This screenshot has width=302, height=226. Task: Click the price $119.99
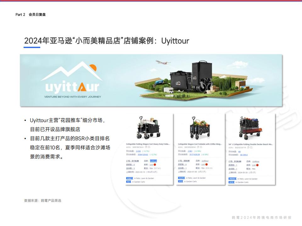tap(135, 161)
